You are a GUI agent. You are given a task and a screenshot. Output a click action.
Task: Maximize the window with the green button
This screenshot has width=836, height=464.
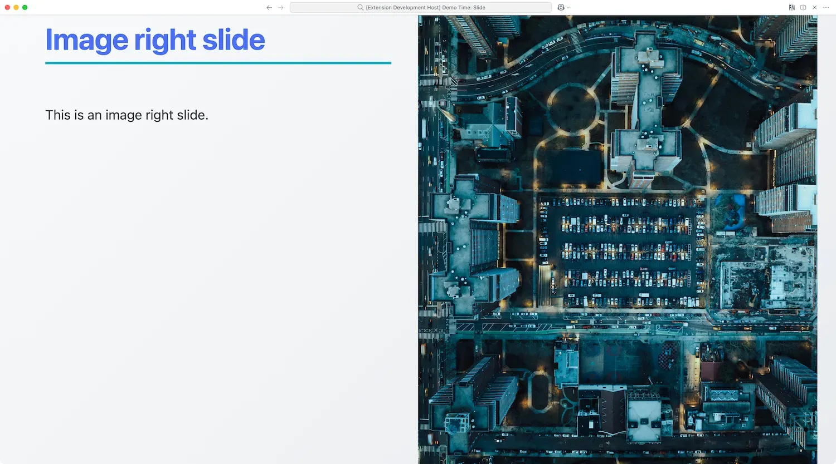point(25,7)
